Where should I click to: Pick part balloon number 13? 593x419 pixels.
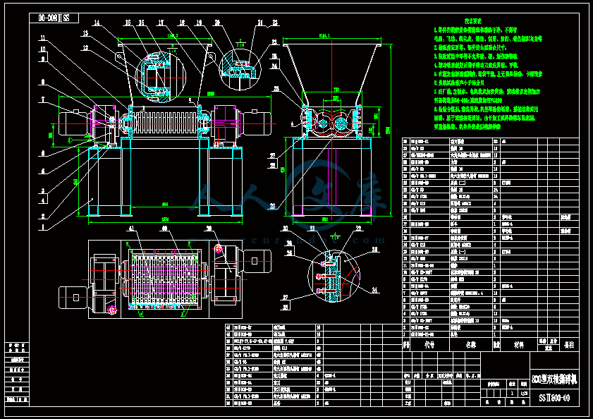tap(85, 33)
